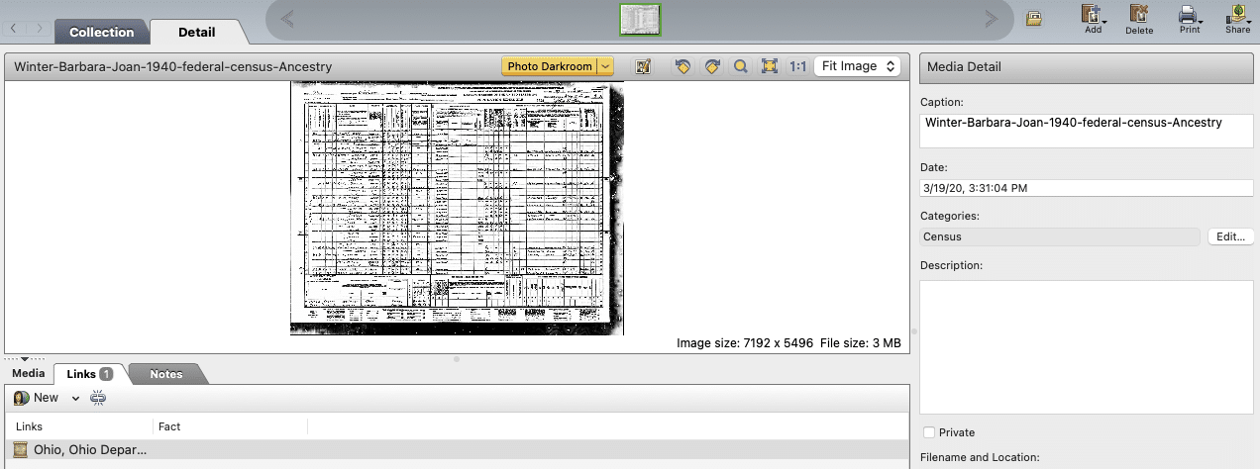Switch to the Collection tab
The width and height of the screenshot is (1260, 469).
[x=101, y=32]
